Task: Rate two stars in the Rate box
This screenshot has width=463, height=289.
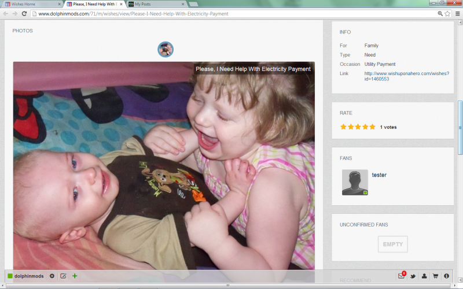Action: tap(351, 127)
